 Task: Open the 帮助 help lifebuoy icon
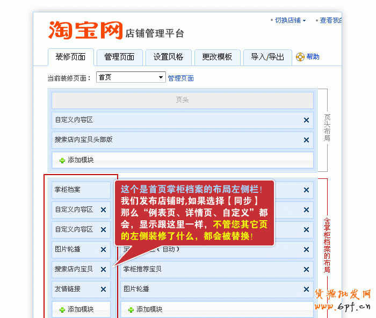pyautogui.click(x=300, y=57)
